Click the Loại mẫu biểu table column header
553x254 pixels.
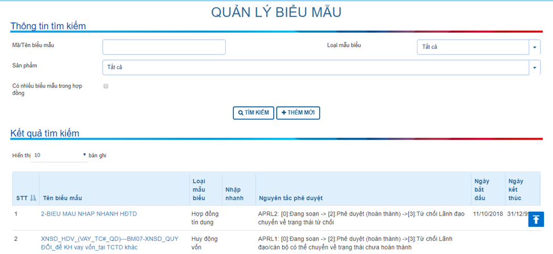coord(199,190)
